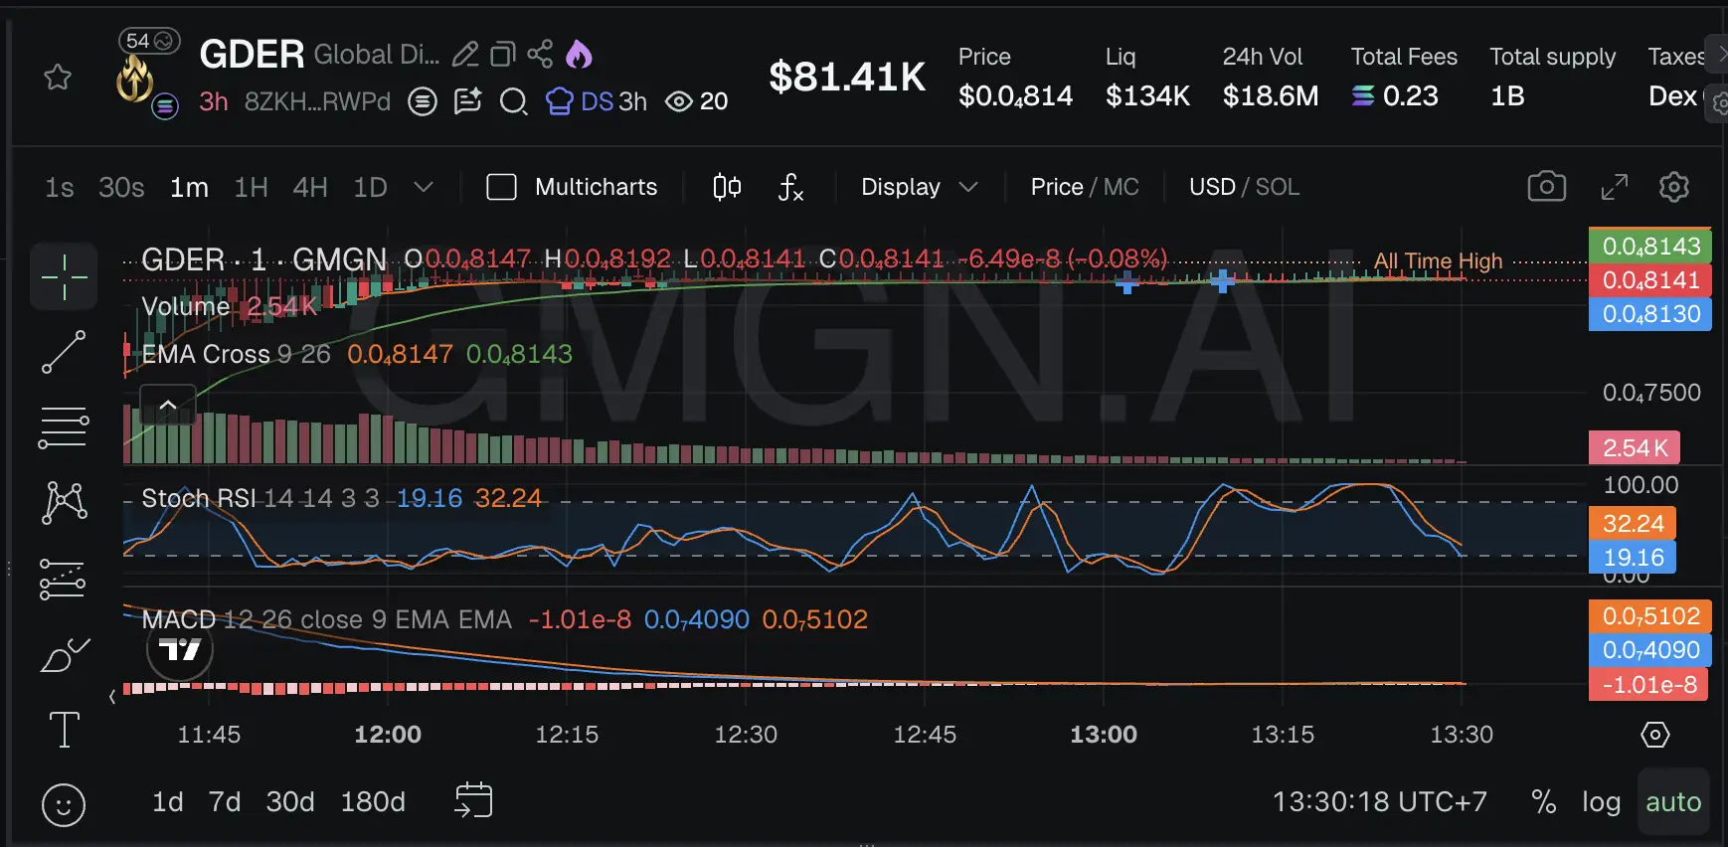
Task: Edit the token name with pencil icon
Action: (x=465, y=55)
